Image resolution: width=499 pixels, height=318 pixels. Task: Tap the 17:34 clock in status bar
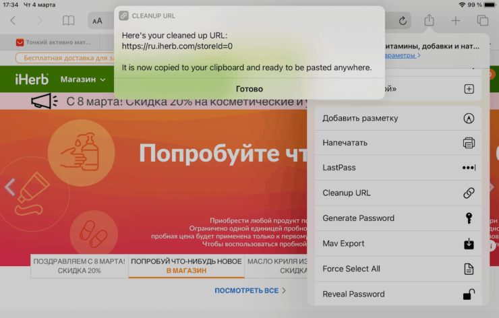pos(11,5)
